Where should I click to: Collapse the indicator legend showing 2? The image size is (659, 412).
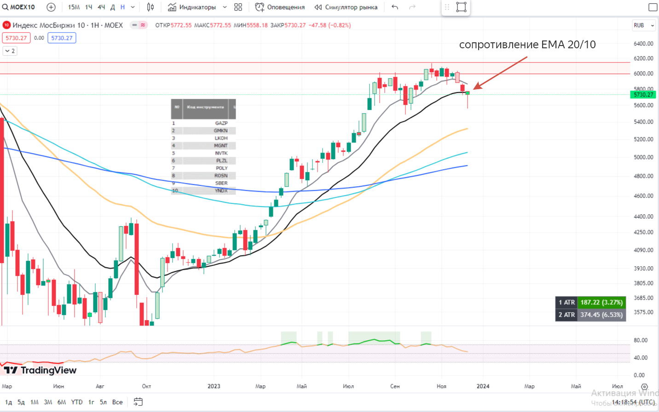[x=10, y=51]
